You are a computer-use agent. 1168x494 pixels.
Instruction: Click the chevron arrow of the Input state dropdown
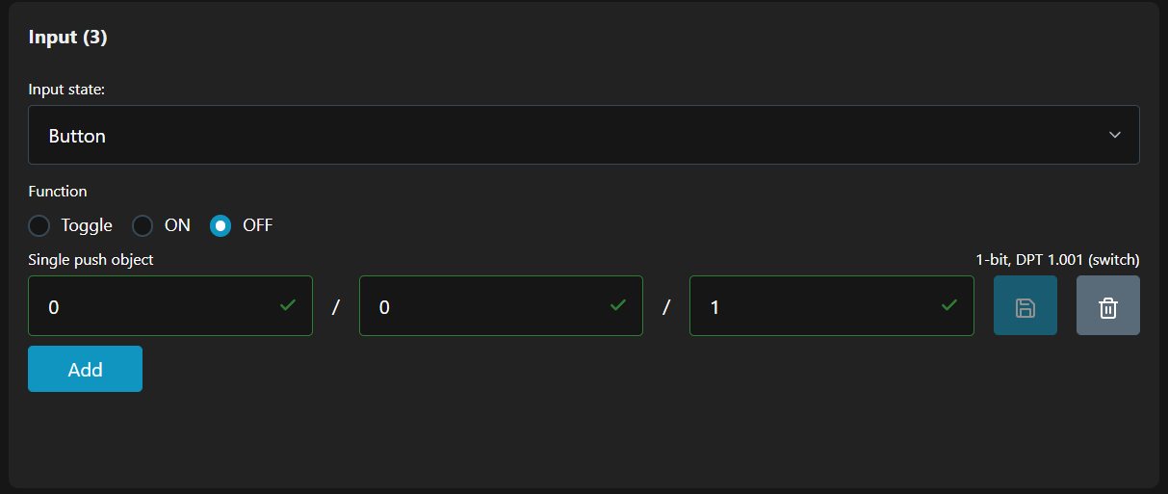[1114, 135]
